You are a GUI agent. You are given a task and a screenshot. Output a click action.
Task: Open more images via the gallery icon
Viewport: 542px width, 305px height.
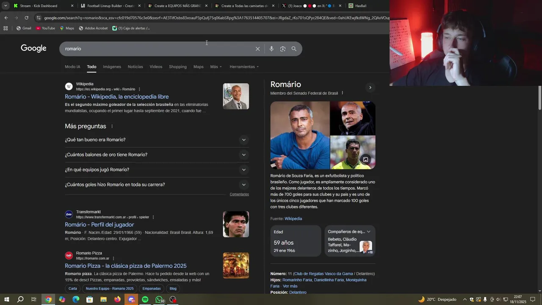pyautogui.click(x=365, y=160)
